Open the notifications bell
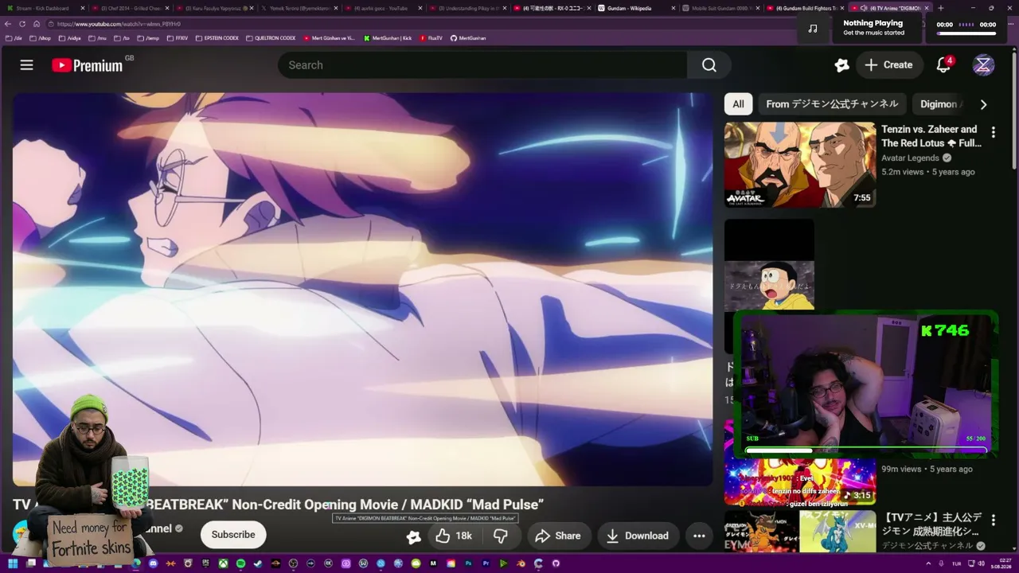Image resolution: width=1019 pixels, height=573 pixels. coord(943,65)
